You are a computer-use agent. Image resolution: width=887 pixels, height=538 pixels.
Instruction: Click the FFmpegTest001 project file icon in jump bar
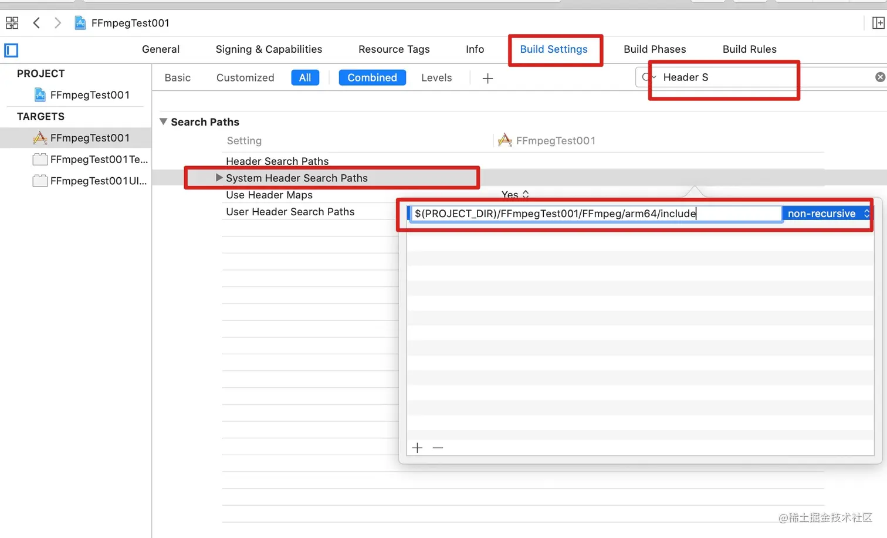tap(80, 23)
